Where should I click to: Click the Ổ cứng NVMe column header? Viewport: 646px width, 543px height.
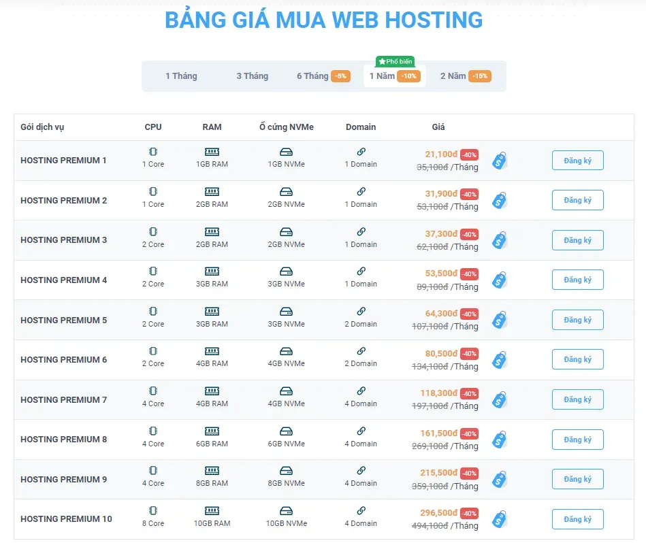coord(287,127)
